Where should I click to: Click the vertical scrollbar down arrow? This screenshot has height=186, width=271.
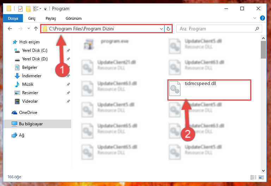pyautogui.click(x=263, y=170)
